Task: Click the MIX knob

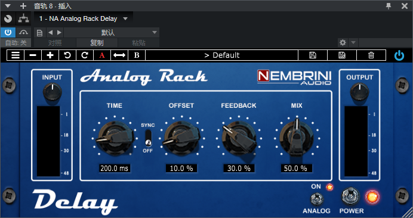Action: (x=297, y=138)
